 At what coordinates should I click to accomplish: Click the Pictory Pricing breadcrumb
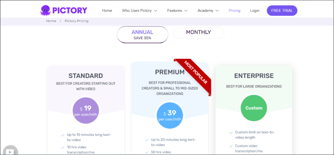(x=76, y=21)
